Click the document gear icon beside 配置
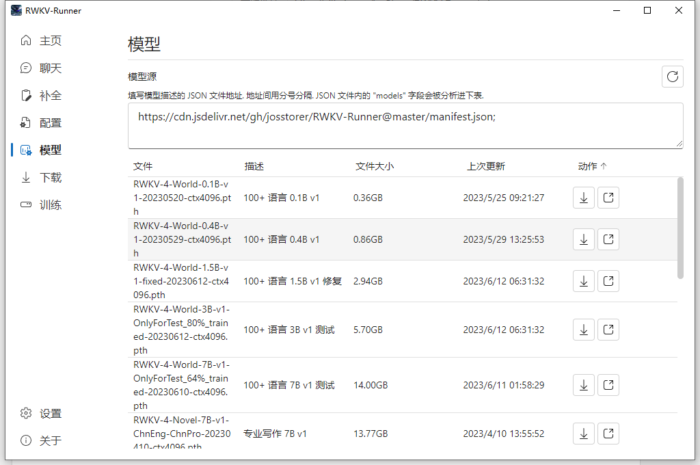 click(26, 123)
